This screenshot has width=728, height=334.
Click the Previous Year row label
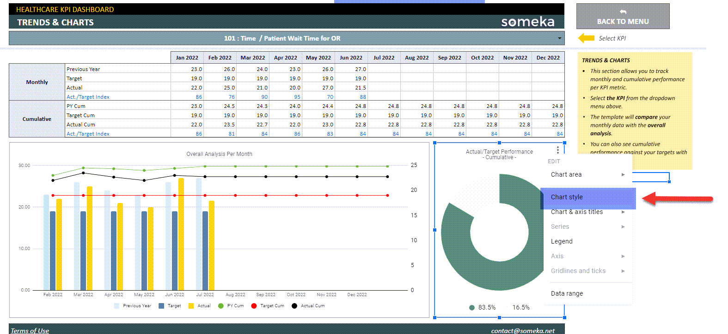pos(83,69)
